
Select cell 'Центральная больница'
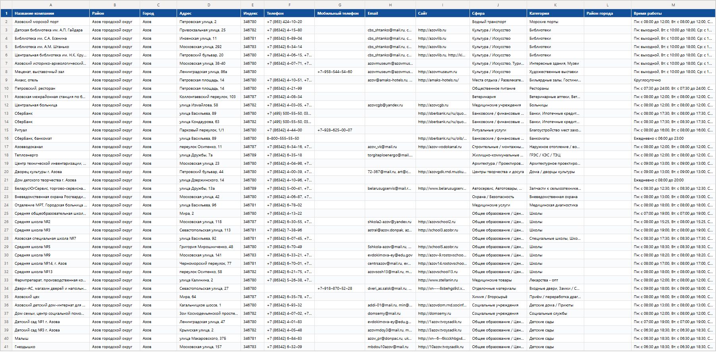(51, 105)
